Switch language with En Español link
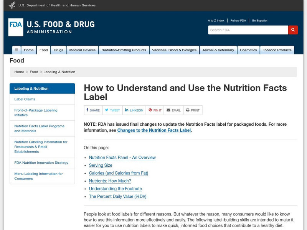307x230 pixels. tap(259, 21)
